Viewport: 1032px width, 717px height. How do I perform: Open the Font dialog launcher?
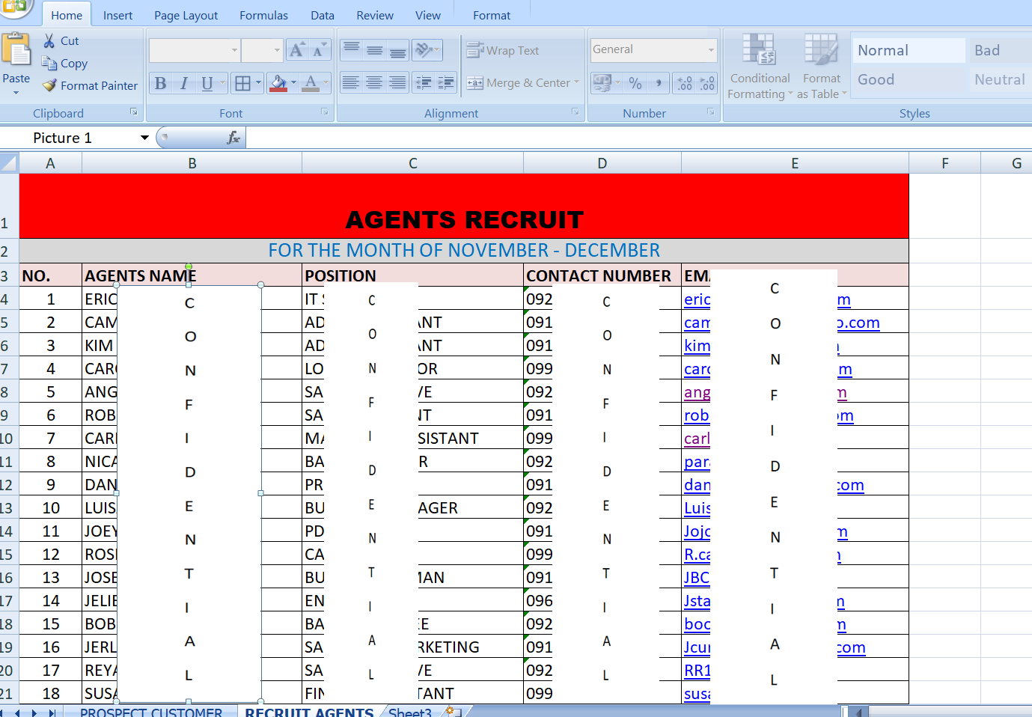coord(325,112)
